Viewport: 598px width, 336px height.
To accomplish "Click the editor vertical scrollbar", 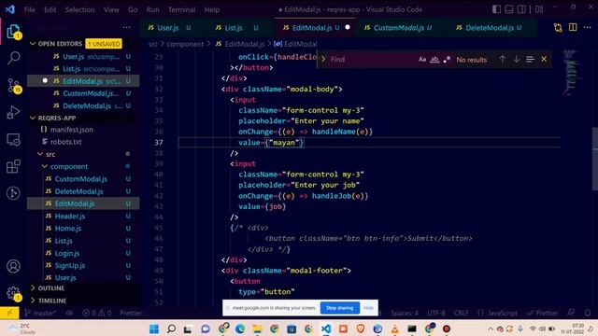I will point(595,159).
